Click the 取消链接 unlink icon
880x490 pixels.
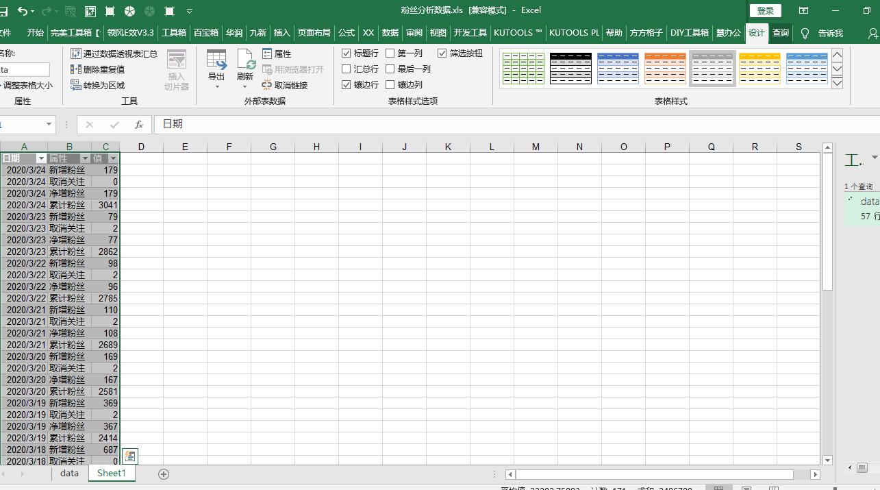(285, 85)
